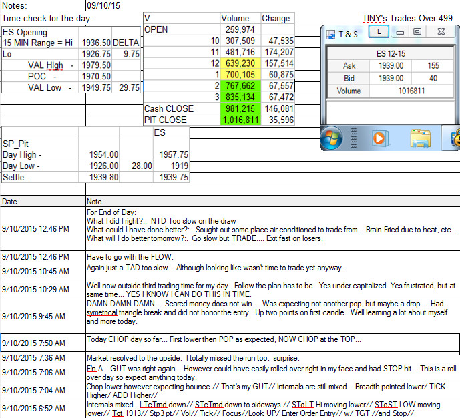The width and height of the screenshot is (460, 418).
Task: Select the 9/10/2015 10:29 AM timestamp
Action: pos(43,290)
